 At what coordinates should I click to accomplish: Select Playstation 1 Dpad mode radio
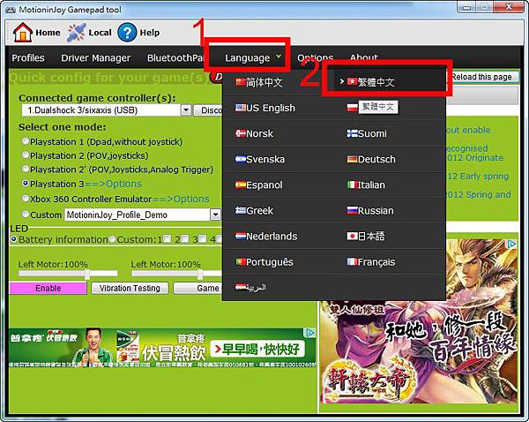(26, 141)
